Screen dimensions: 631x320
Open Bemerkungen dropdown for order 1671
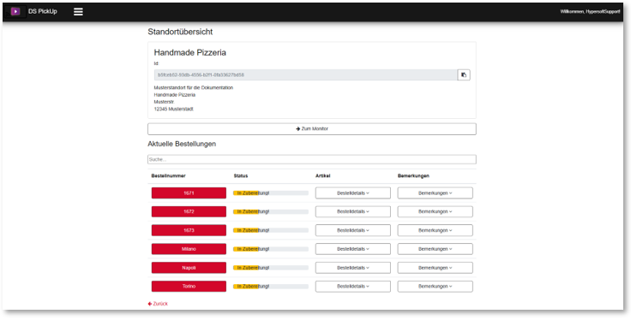pos(435,193)
